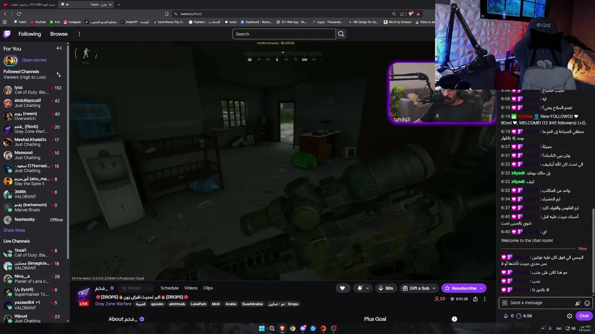
Task: Click the browser address bar URL
Action: tap(191, 14)
